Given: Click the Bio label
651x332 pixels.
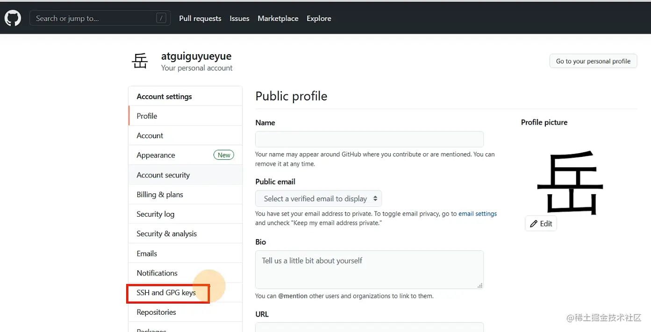Looking at the screenshot, I should 260,242.
